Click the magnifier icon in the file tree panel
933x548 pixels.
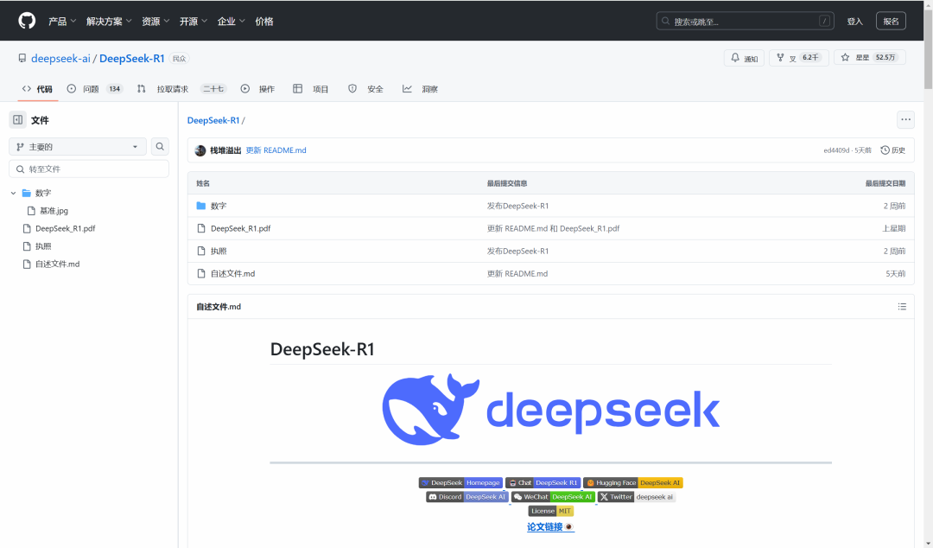tap(160, 146)
